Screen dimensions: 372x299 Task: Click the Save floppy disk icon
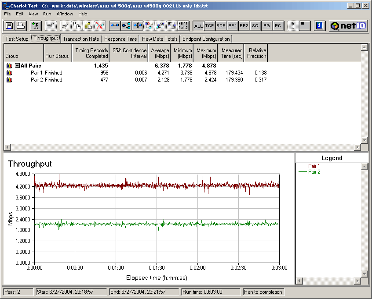point(9,26)
